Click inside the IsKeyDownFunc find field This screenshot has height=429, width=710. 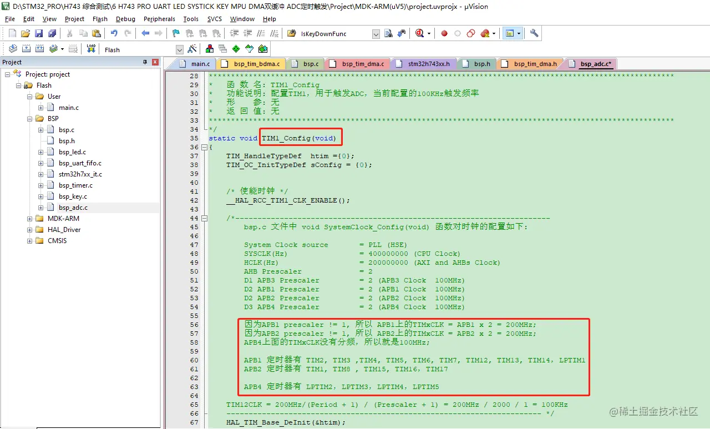pos(335,34)
